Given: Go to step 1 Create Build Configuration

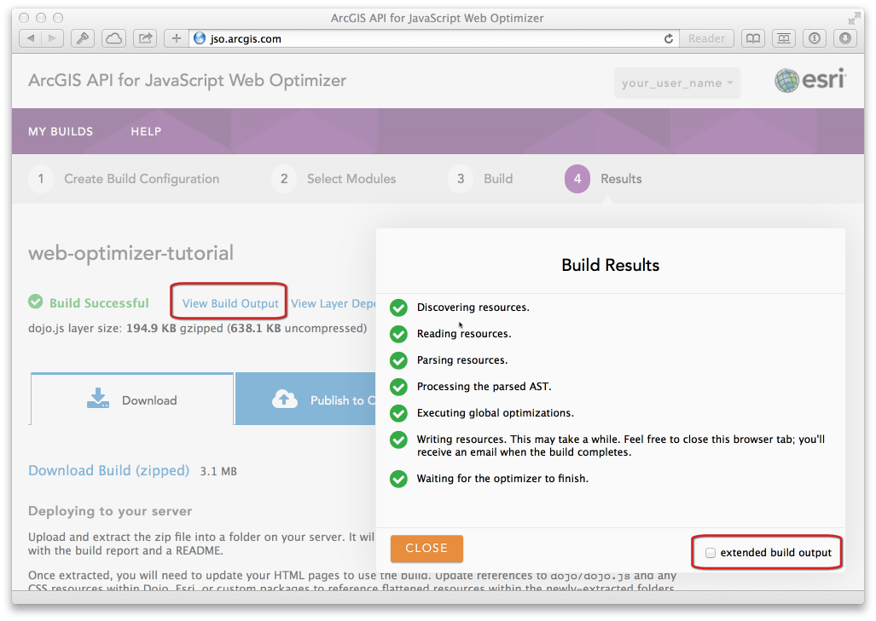Looking at the screenshot, I should coord(124,179).
